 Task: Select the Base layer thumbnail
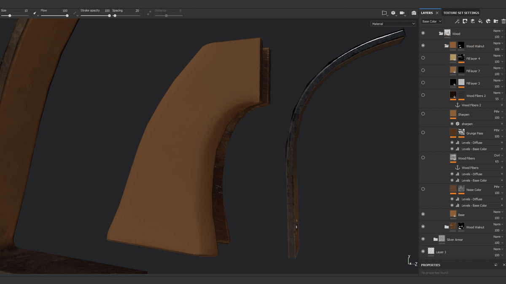tap(453, 214)
